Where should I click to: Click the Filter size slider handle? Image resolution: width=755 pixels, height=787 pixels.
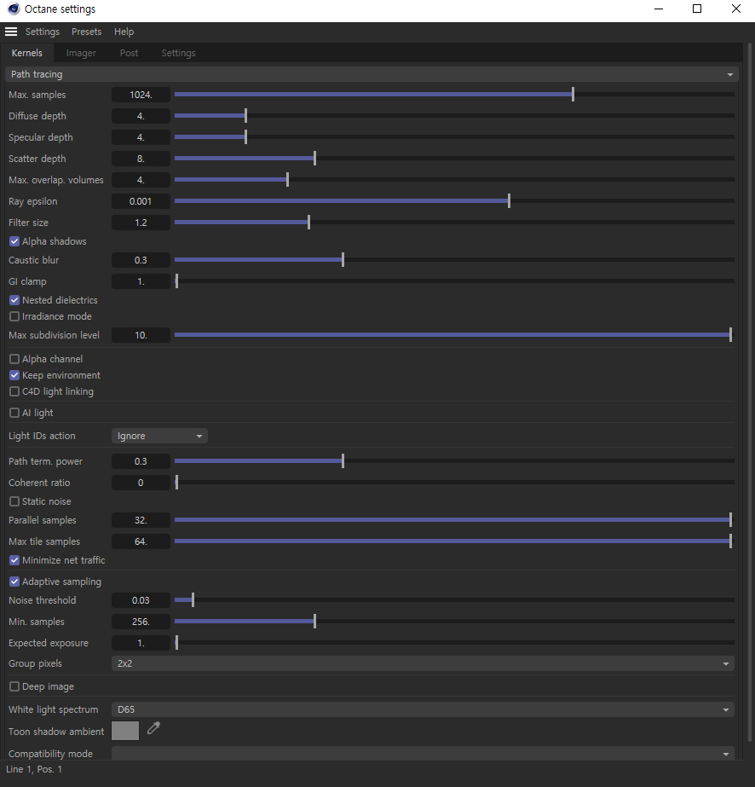(309, 223)
